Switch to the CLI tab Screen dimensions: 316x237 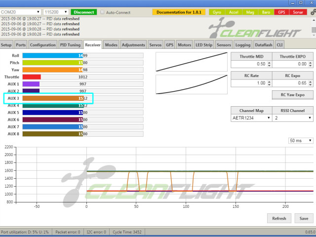280,45
